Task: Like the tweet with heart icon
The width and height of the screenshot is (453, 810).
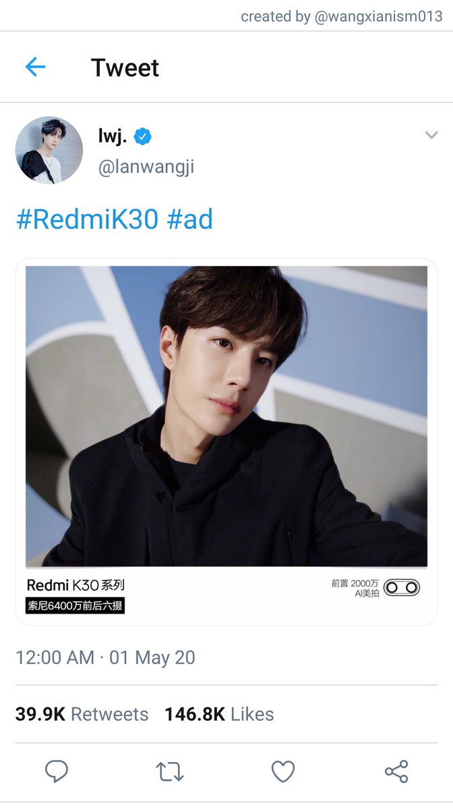Action: [x=283, y=771]
